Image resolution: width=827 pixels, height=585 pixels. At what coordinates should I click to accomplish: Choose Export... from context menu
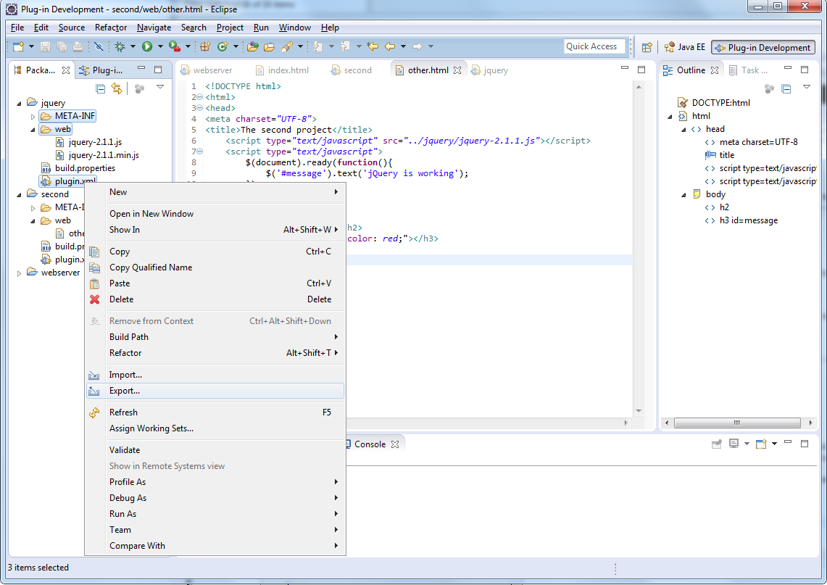pos(215,391)
